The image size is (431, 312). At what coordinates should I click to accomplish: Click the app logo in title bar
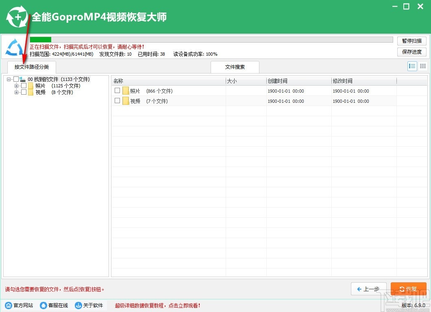point(17,17)
